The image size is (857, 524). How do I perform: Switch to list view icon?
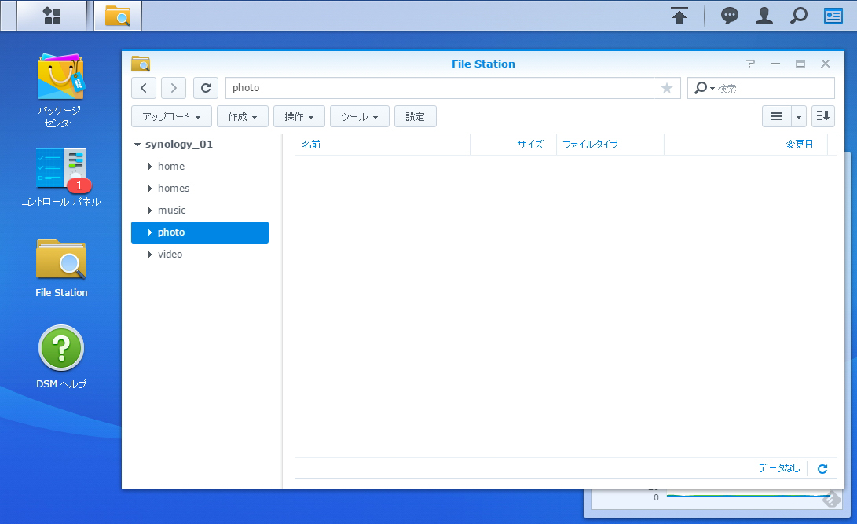click(x=776, y=116)
